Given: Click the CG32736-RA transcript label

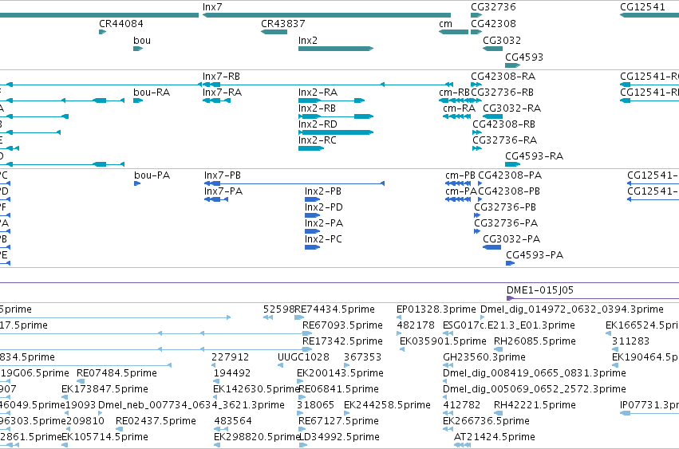Looking at the screenshot, I should 504,140.
